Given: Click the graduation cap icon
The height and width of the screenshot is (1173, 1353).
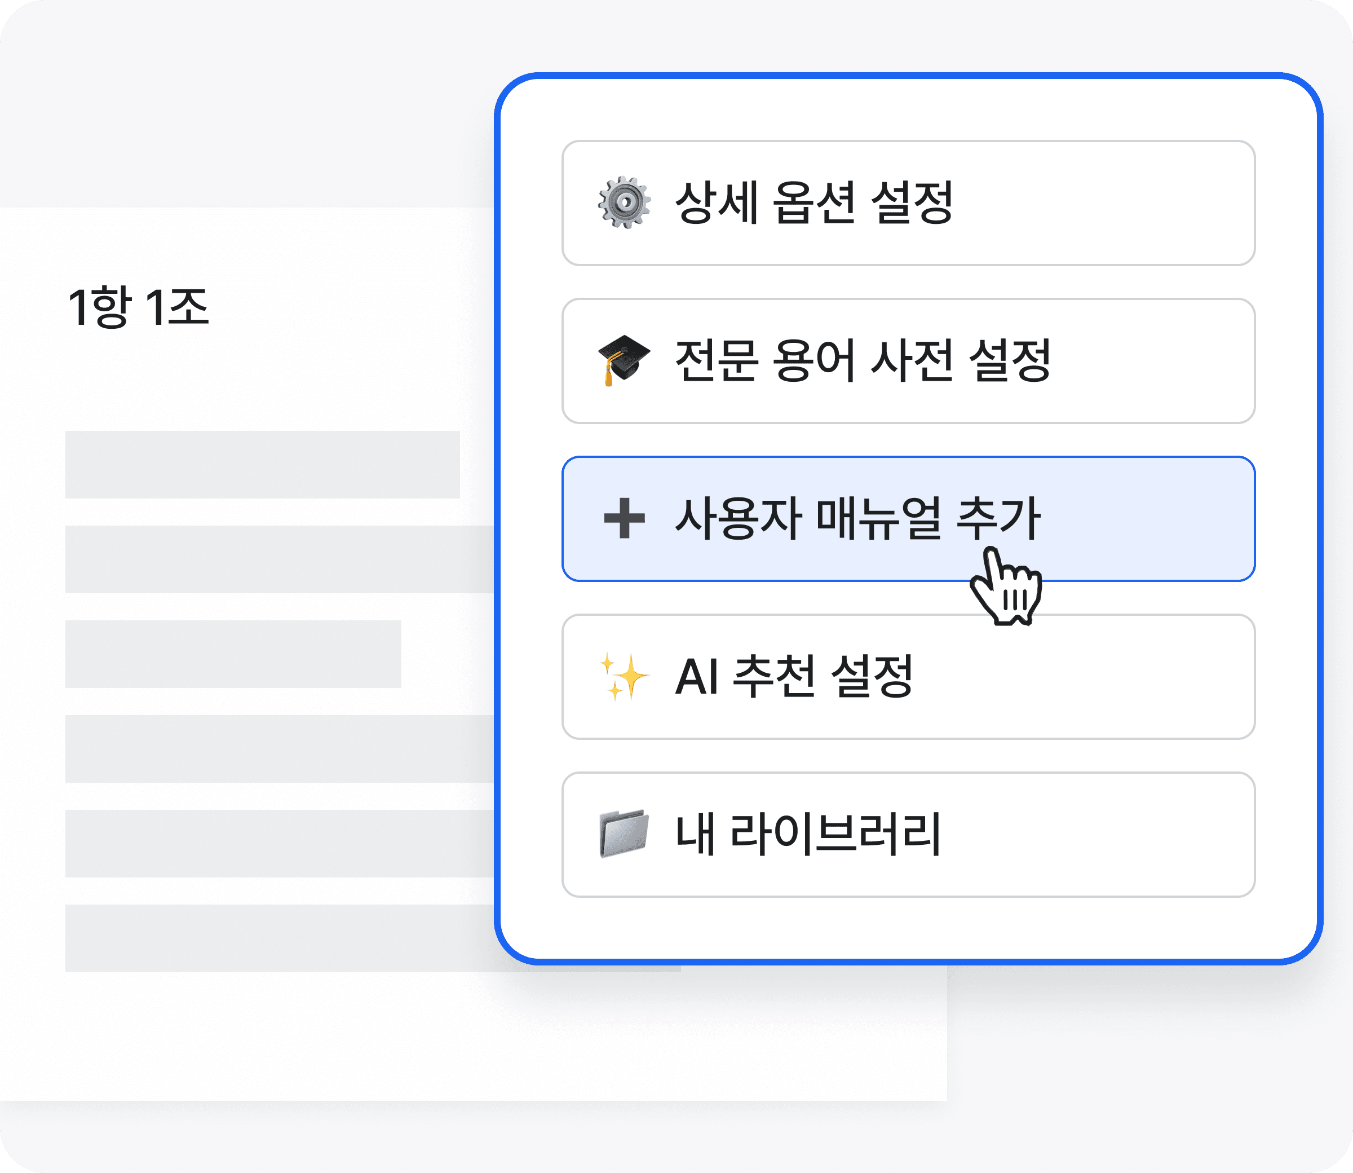Looking at the screenshot, I should pyautogui.click(x=624, y=361).
